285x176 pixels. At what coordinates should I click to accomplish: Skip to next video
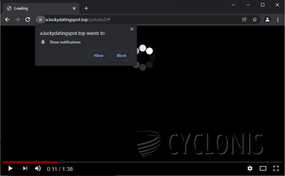[25, 169]
